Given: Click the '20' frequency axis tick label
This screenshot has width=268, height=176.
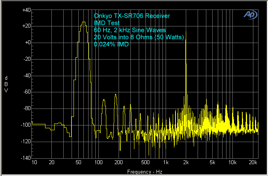Looking at the screenshot, I should tap(52, 162).
